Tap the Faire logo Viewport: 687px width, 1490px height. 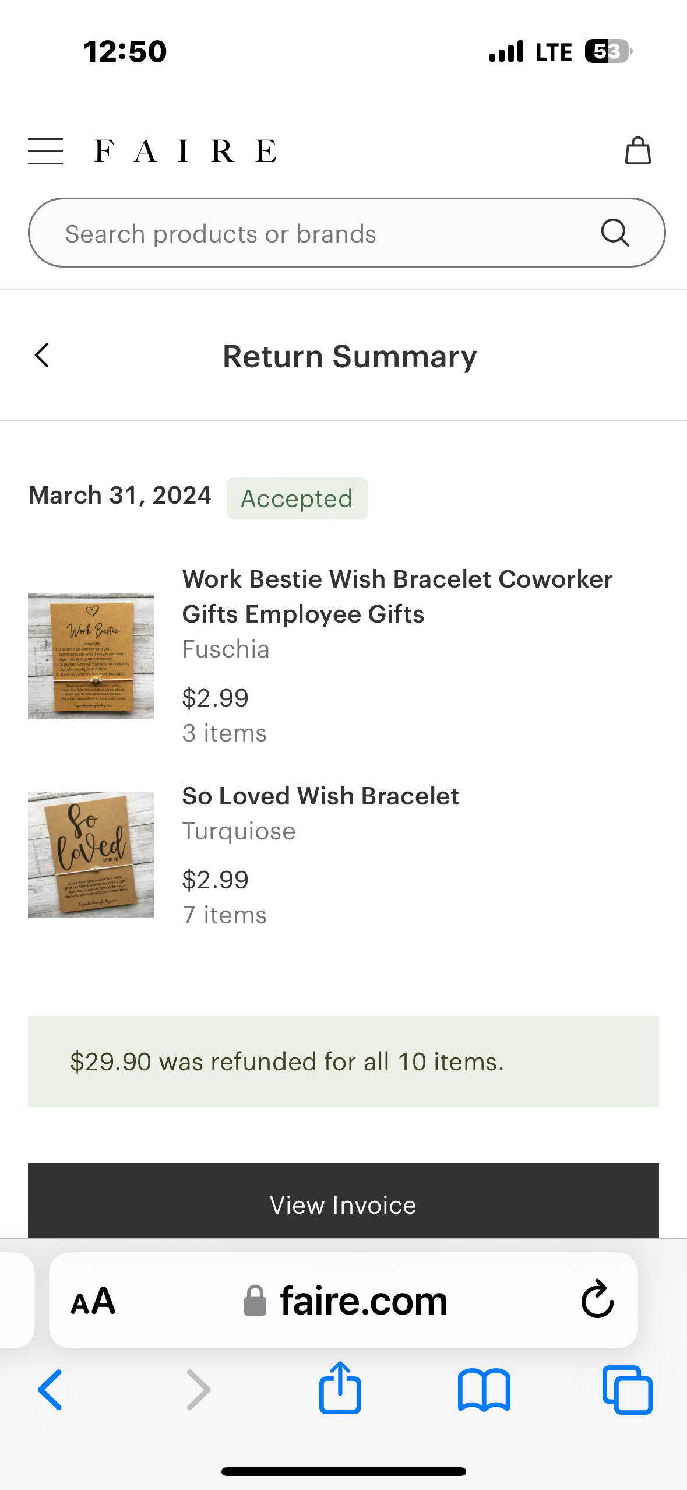[x=185, y=152]
